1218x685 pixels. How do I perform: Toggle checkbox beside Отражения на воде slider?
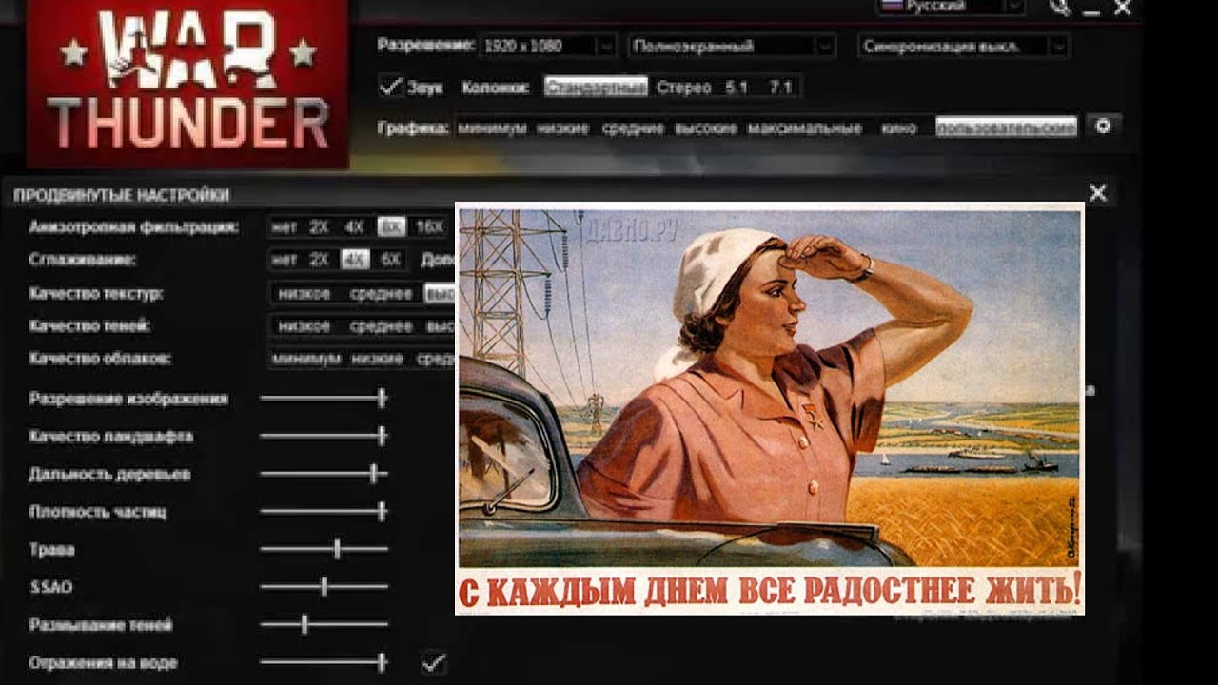coord(434,662)
